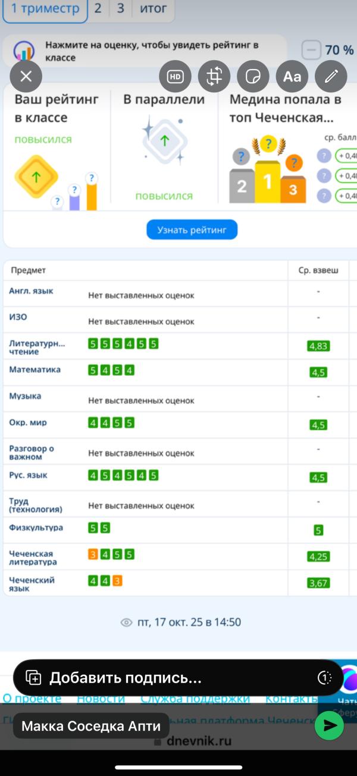Open the итог tab

pos(154,9)
